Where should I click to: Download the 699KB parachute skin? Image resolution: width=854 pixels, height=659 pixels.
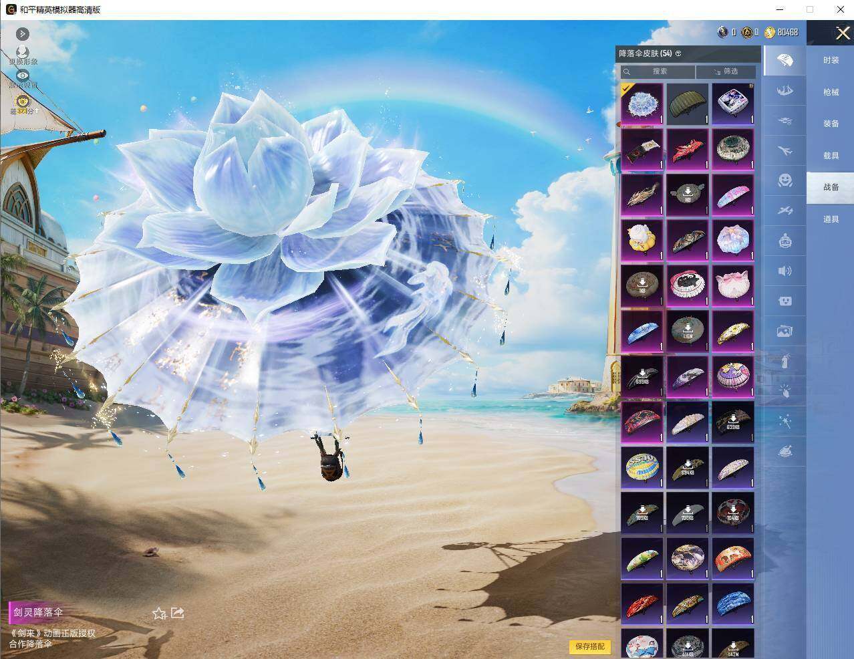(x=642, y=376)
